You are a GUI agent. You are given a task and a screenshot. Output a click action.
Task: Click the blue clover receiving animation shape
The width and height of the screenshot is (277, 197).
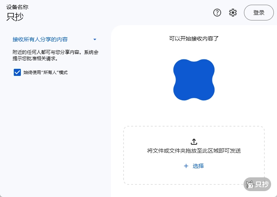(194, 80)
